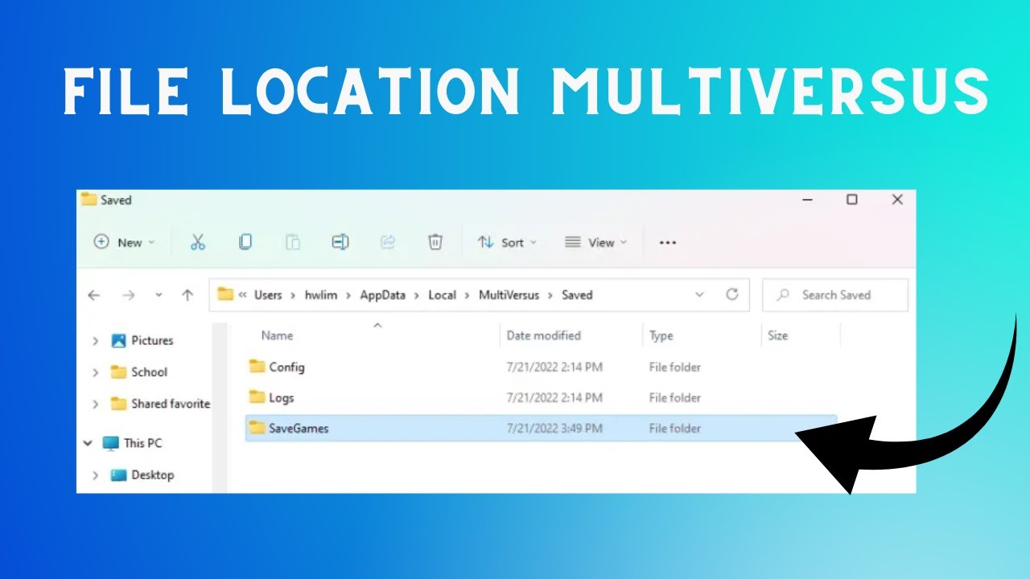The height and width of the screenshot is (579, 1030).
Task: Click the Pictures sidebar icon
Action: tap(119, 340)
